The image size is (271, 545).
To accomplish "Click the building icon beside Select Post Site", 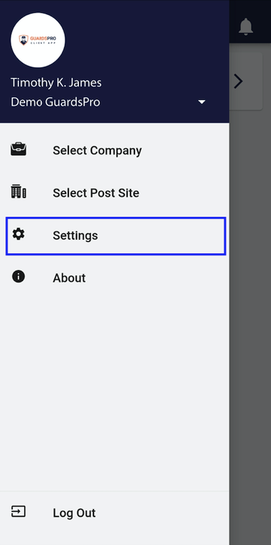I will (x=18, y=192).
